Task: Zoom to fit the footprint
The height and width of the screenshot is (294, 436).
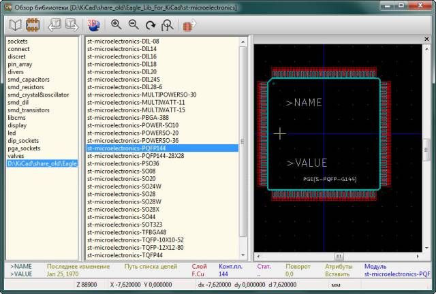Action: point(168,25)
